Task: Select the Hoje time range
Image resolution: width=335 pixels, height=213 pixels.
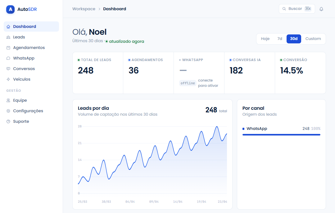Action: (x=265, y=39)
